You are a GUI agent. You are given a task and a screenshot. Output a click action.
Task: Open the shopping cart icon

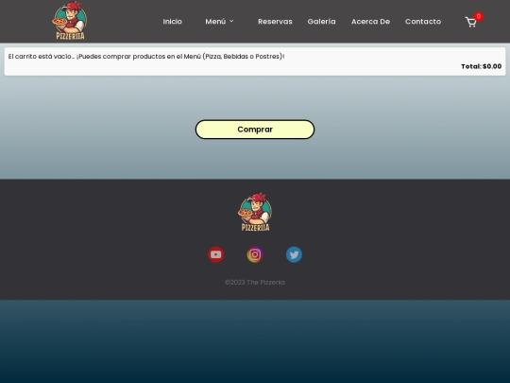point(470,22)
